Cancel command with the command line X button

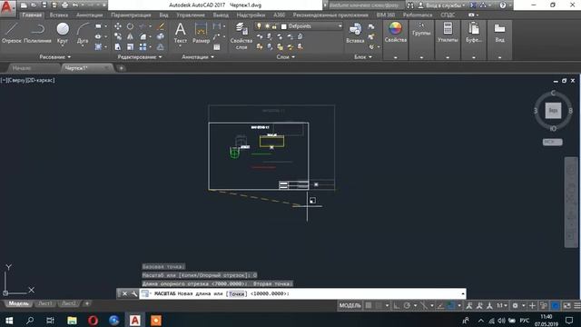pyautogui.click(x=125, y=293)
